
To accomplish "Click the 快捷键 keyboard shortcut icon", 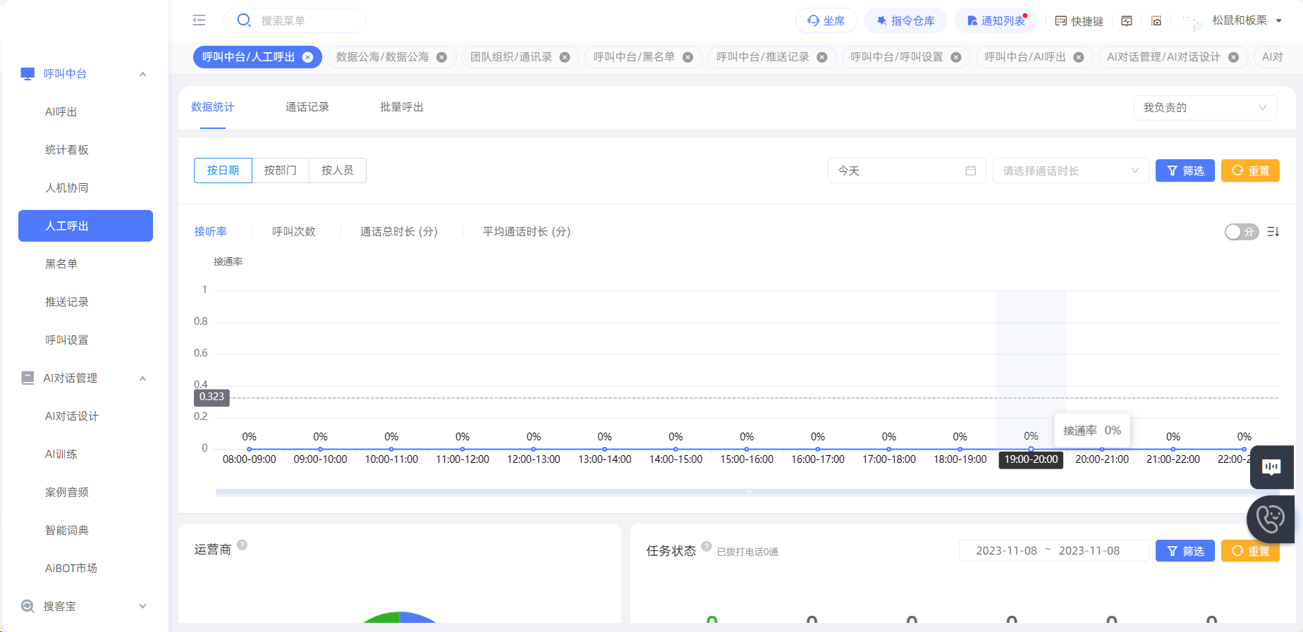I will click(x=1079, y=21).
